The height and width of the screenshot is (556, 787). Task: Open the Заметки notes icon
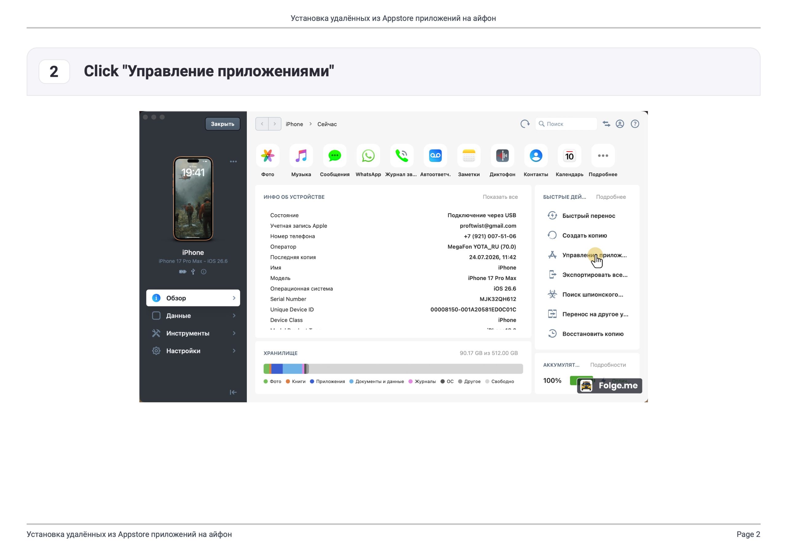[469, 156]
